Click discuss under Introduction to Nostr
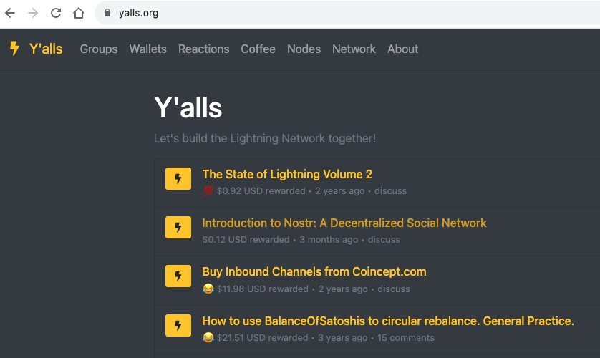Image resolution: width=600 pixels, height=358 pixels. click(x=384, y=240)
